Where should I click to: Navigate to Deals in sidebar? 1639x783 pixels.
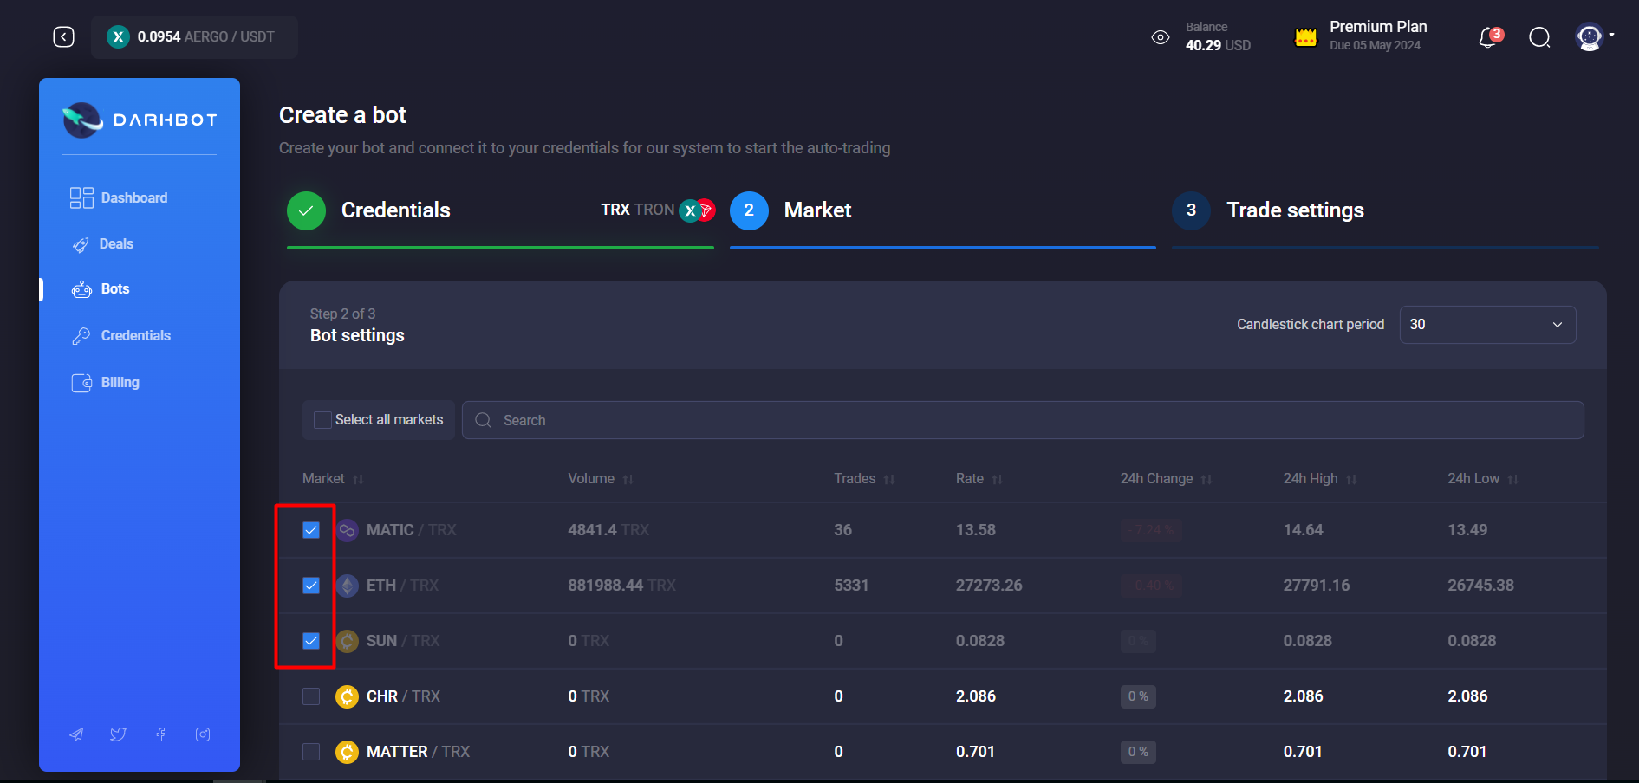[x=117, y=243]
